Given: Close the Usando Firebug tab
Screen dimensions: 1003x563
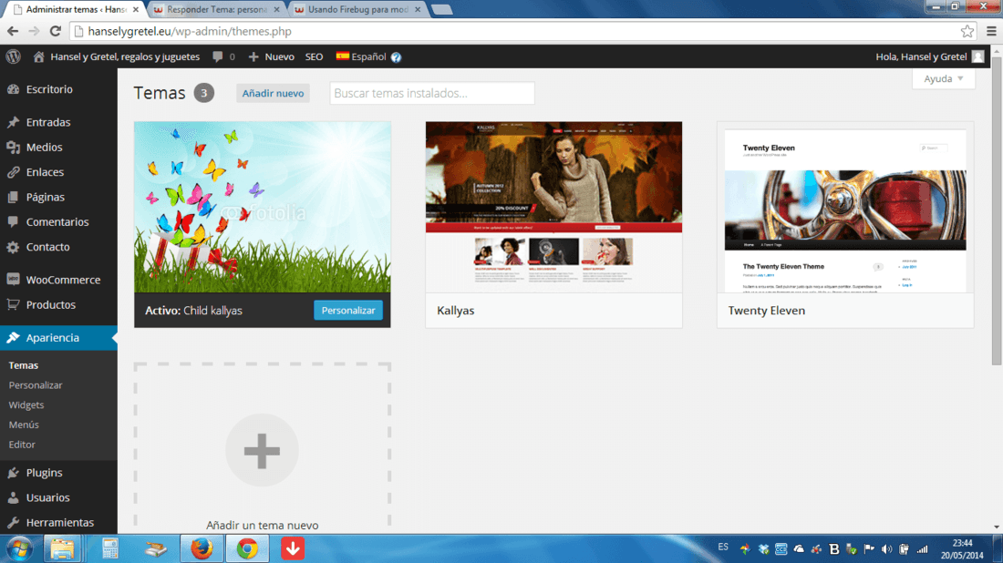Looking at the screenshot, I should click(x=418, y=10).
